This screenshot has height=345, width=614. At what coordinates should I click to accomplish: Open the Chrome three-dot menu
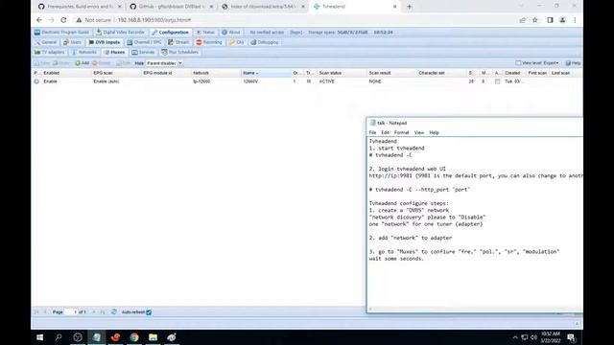(x=575, y=20)
